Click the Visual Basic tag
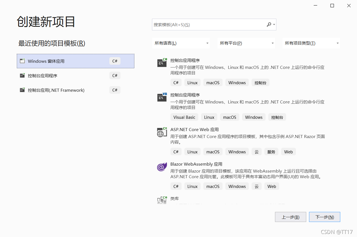Image resolution: width=357 pixels, height=237 pixels. coord(184,117)
